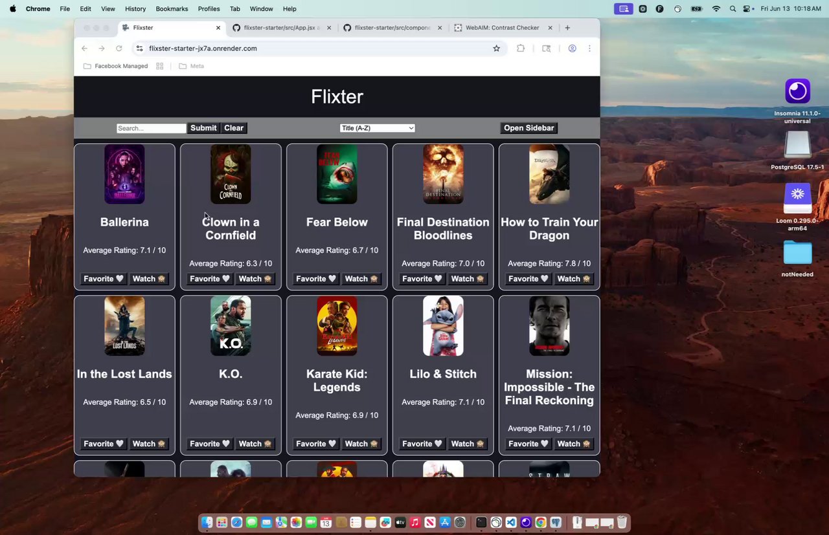The image size is (829, 535).
Task: Close the Flixster browser tab
Action: 218,28
